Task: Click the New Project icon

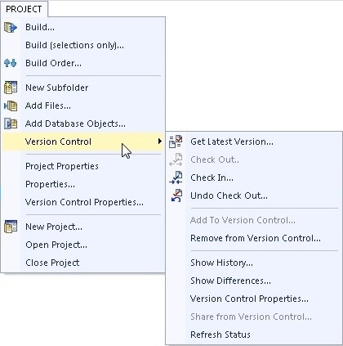Action: pyautogui.click(x=11, y=227)
